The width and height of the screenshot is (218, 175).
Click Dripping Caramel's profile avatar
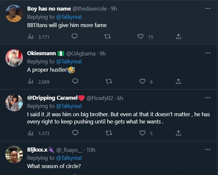14,103
